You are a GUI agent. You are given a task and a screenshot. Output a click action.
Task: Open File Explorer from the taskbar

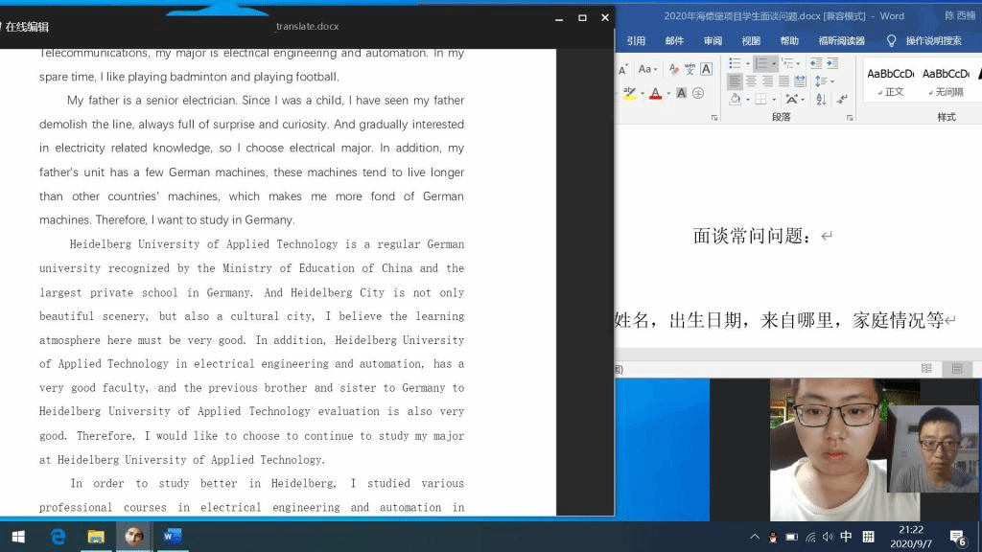pos(96,537)
